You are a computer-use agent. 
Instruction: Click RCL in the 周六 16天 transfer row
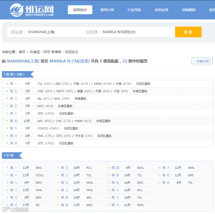(x=140, y=190)
